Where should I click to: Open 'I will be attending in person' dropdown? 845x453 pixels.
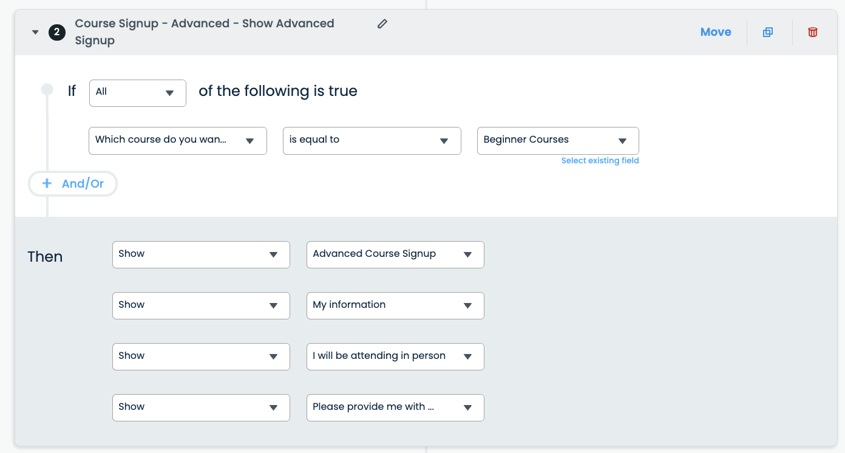[395, 356]
